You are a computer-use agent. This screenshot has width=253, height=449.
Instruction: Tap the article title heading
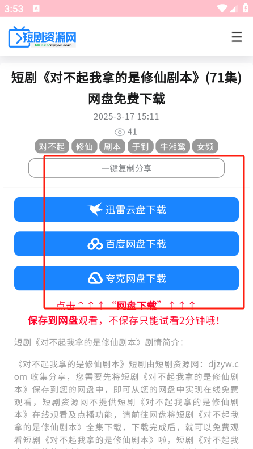[126, 88]
